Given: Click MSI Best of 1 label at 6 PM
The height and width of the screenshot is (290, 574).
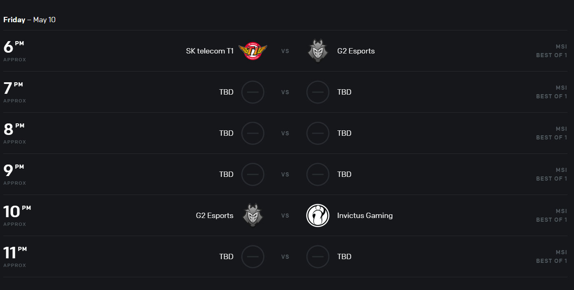Looking at the screenshot, I should point(551,51).
